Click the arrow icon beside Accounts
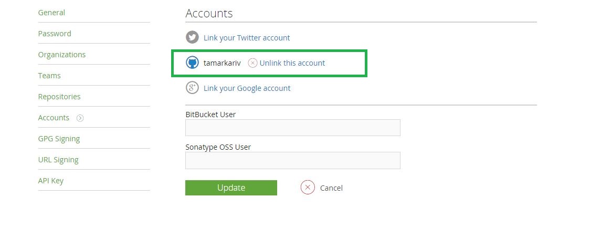Screen dimensions: 590x249 tap(80, 118)
